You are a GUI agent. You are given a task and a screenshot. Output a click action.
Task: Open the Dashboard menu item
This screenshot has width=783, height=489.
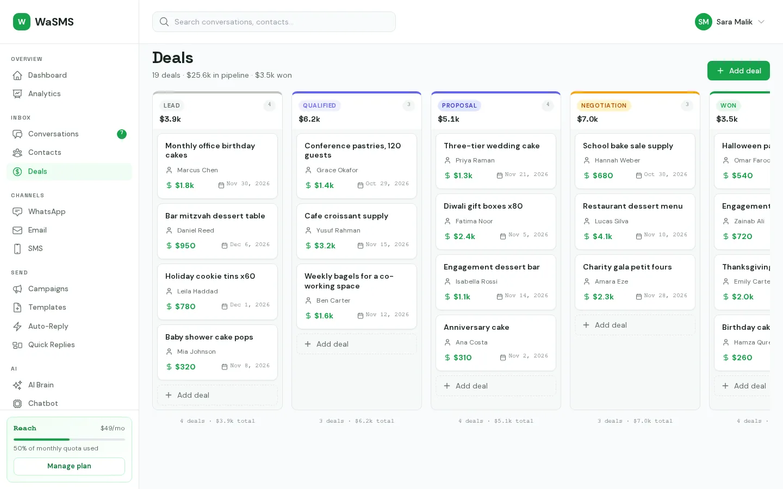tap(69, 76)
